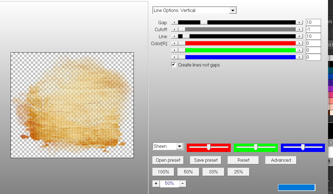Image resolution: width=333 pixels, height=194 pixels.
Task: Toggle the Create lines not gaps checkbox
Action: click(x=174, y=65)
